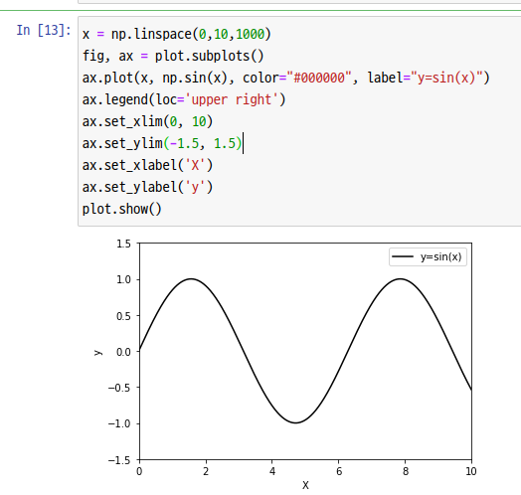Click the y axis label beside plot
Image resolution: width=521 pixels, height=495 pixels.
click(98, 353)
